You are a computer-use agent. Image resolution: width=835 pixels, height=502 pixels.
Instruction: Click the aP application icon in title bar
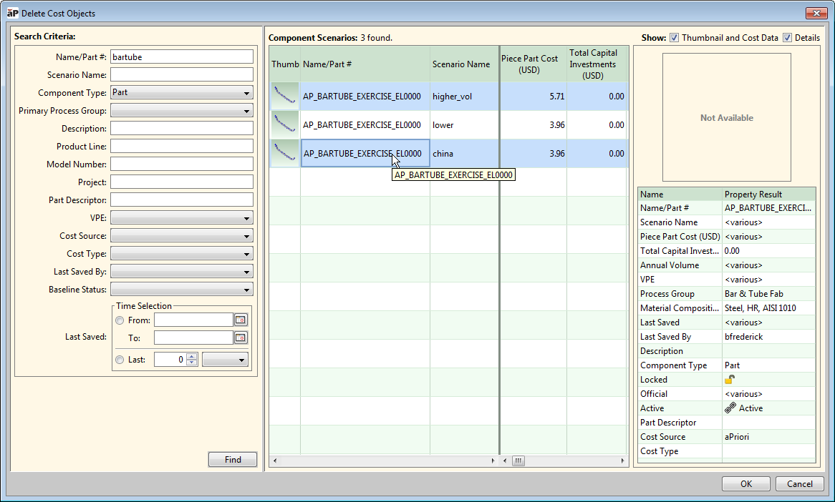point(12,13)
